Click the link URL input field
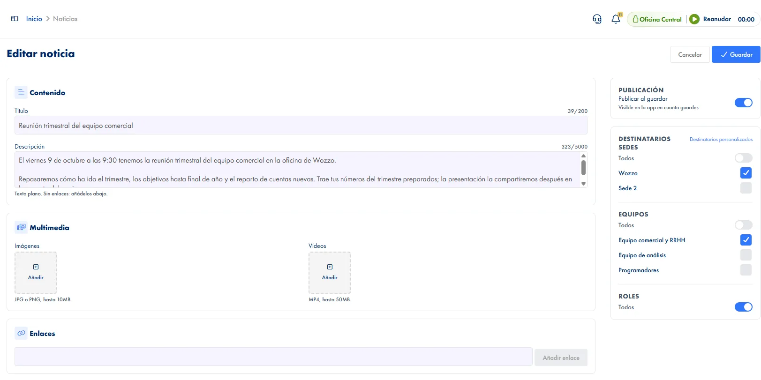The width and height of the screenshot is (761, 380). click(x=273, y=357)
